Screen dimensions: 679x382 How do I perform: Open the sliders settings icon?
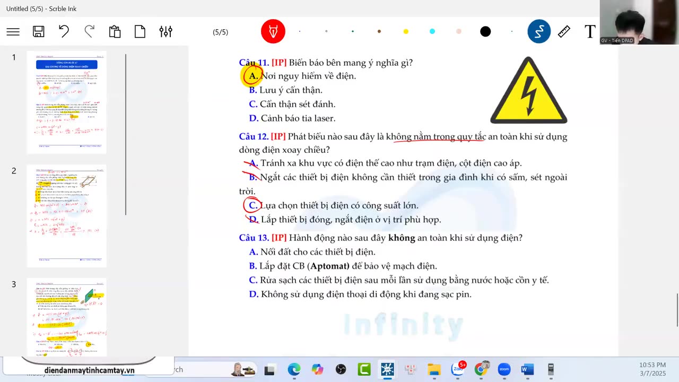pos(166,32)
